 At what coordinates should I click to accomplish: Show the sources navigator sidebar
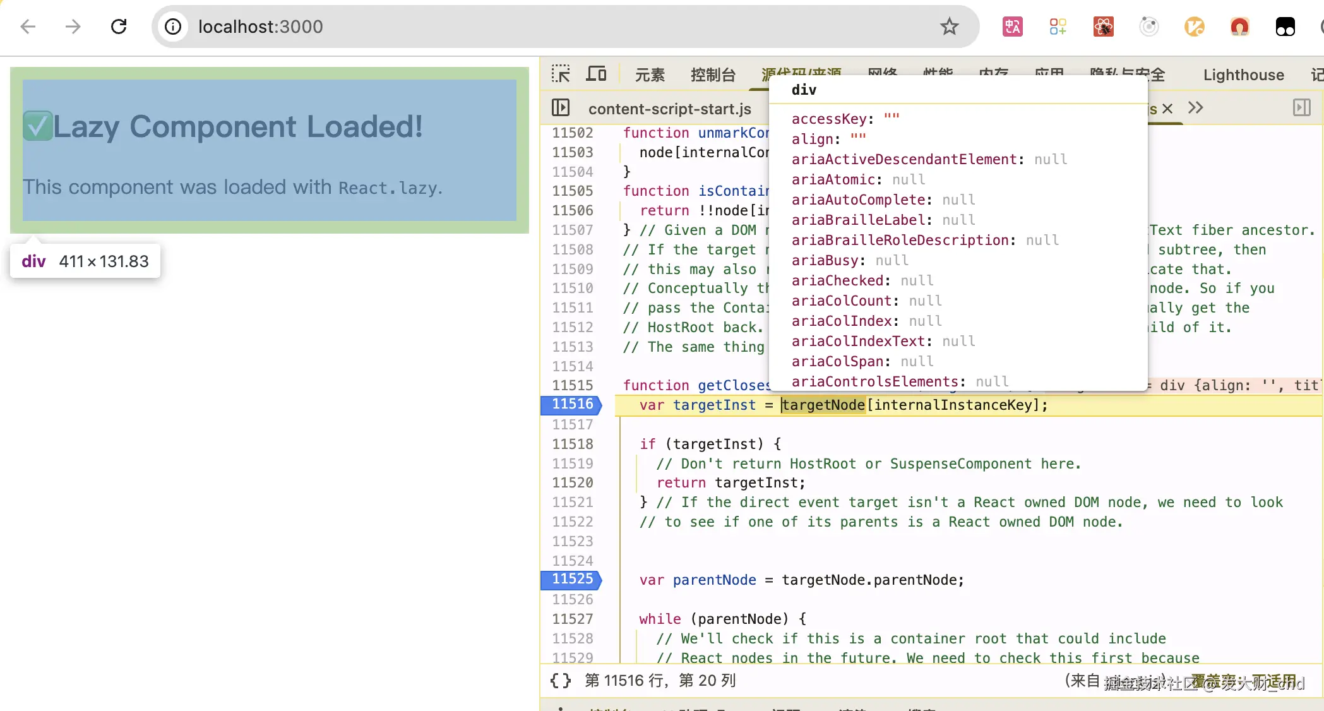point(560,108)
